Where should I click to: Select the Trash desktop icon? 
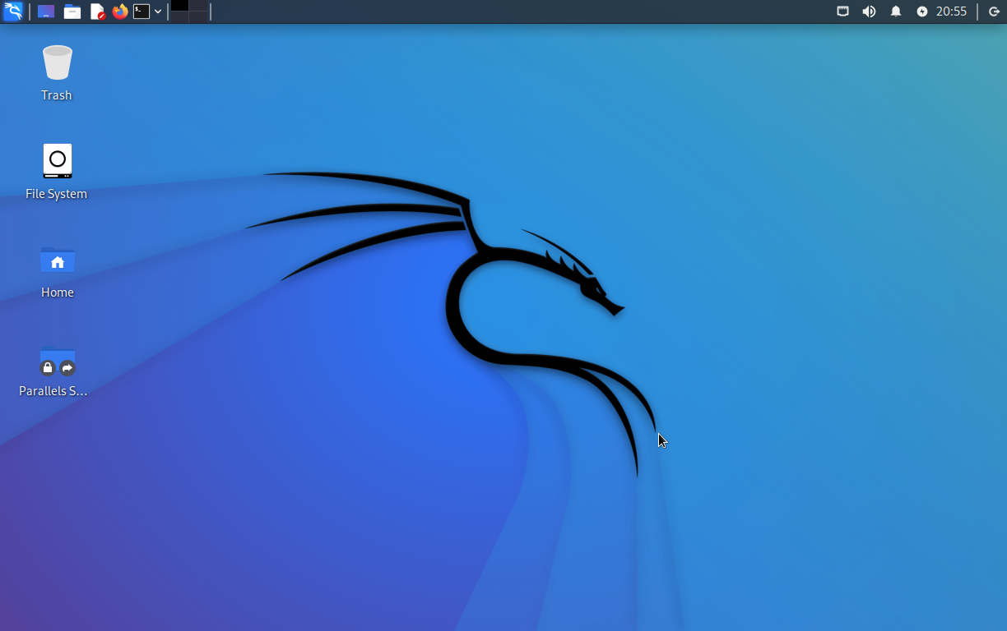57,73
